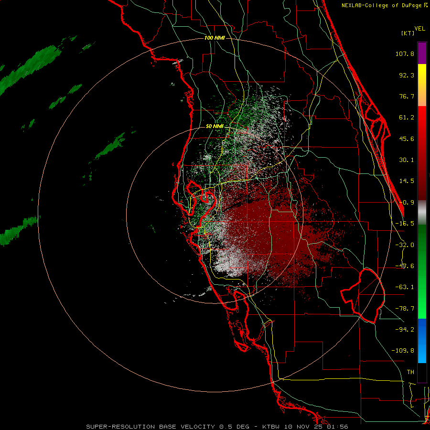Click the -32.0 velocity scale value
The width and height of the screenshot is (430, 430).
tap(405, 245)
